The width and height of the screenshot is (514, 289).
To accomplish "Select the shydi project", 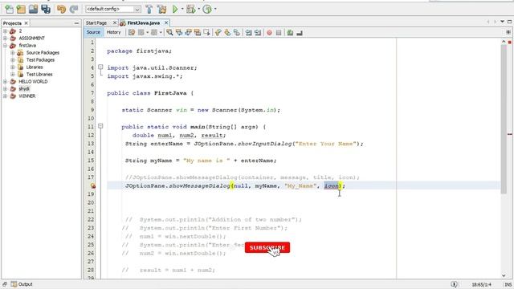I will 24,89.
